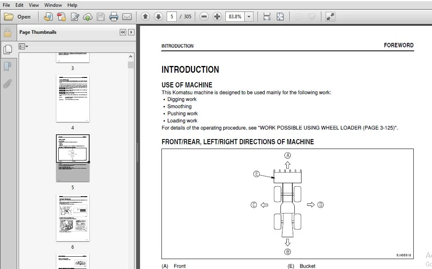The image size is (432, 269).
Task: Click the circled A label in diagram
Action: point(287,155)
